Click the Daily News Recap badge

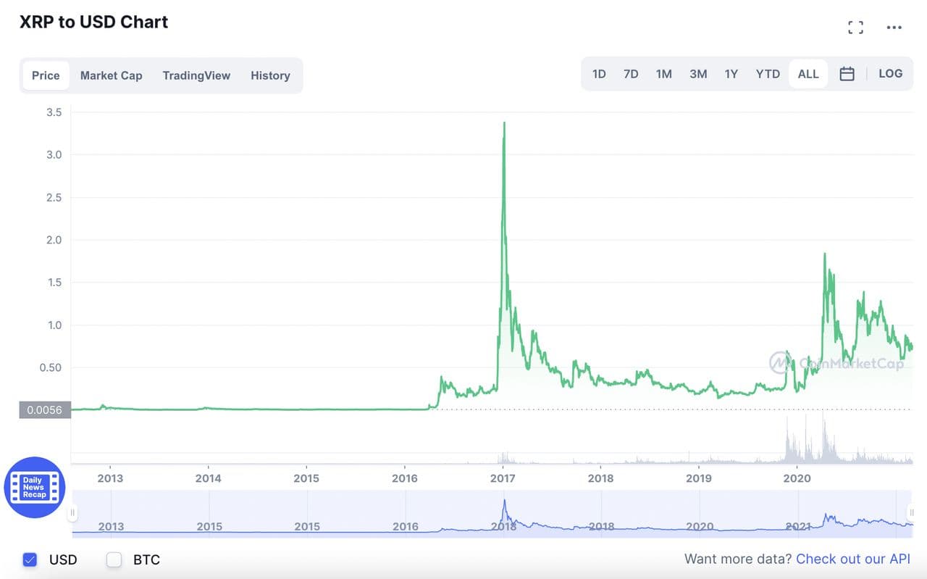[x=34, y=487]
